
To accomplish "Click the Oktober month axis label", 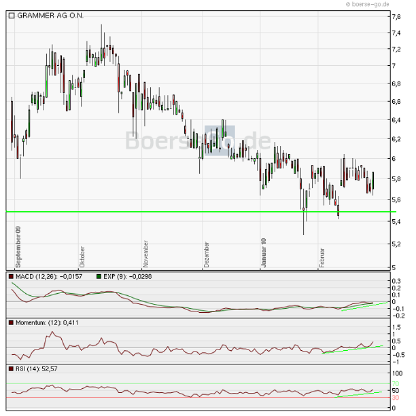I will click(82, 257).
